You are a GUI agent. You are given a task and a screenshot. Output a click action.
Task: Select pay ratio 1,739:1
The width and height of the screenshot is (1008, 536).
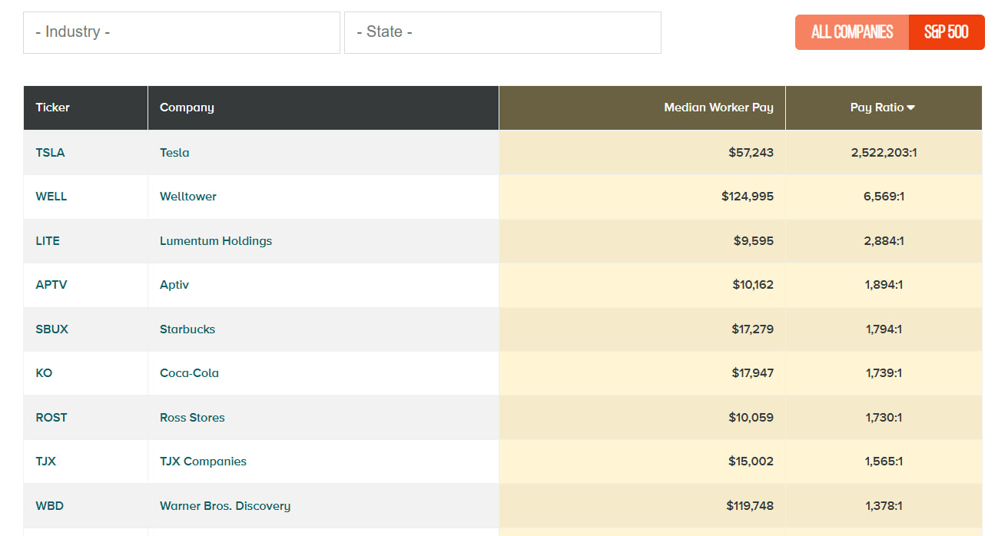click(884, 373)
